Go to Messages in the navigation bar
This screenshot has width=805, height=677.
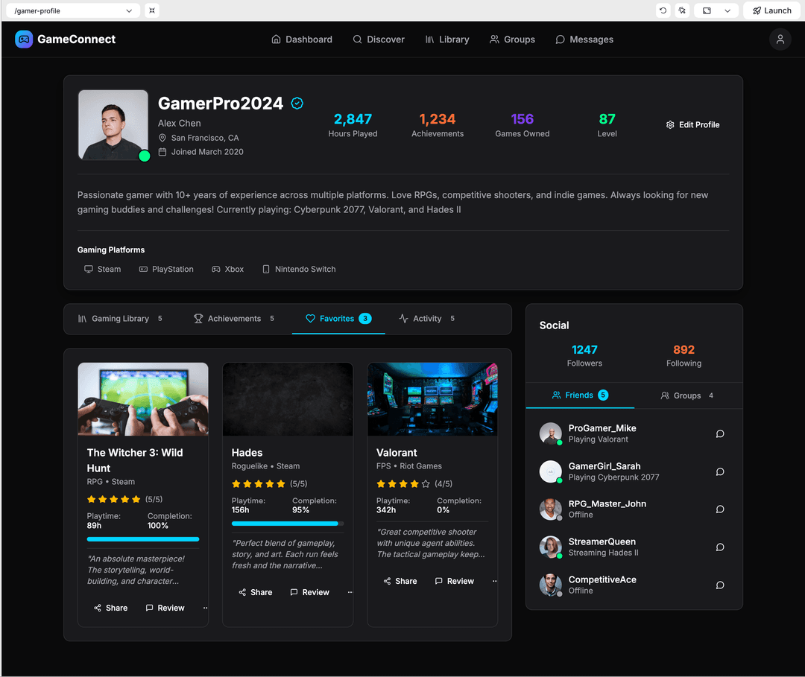(584, 39)
